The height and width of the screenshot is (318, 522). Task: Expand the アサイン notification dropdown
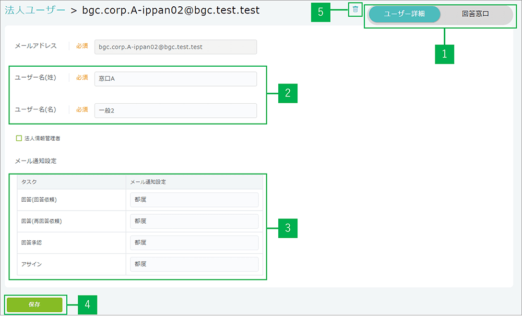(x=194, y=264)
